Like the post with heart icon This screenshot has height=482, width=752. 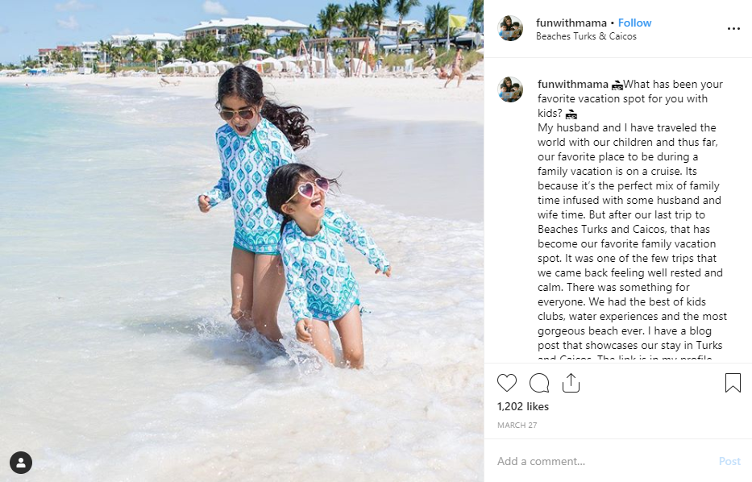(506, 383)
